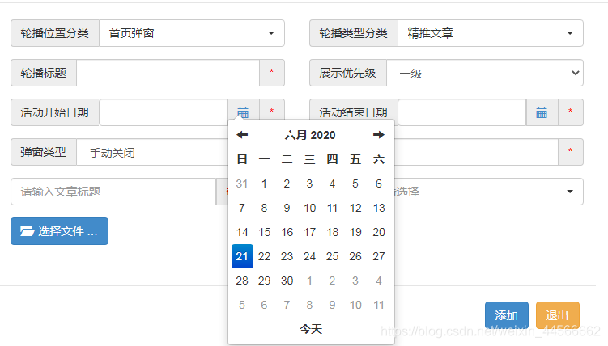The image size is (608, 346).
Task: Open 展示优先级 select showing 一级
Action: tap(485, 73)
